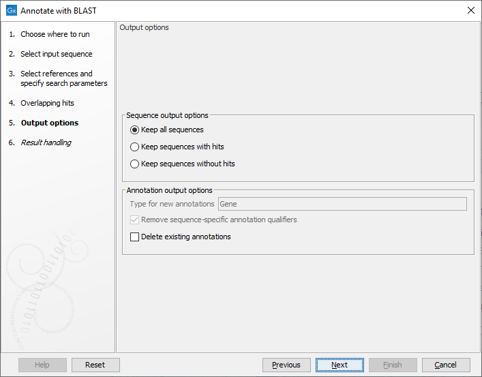Screen dimensions: 482x377
Task: Click the Gx application icon in title bar
Action: pos(11,10)
